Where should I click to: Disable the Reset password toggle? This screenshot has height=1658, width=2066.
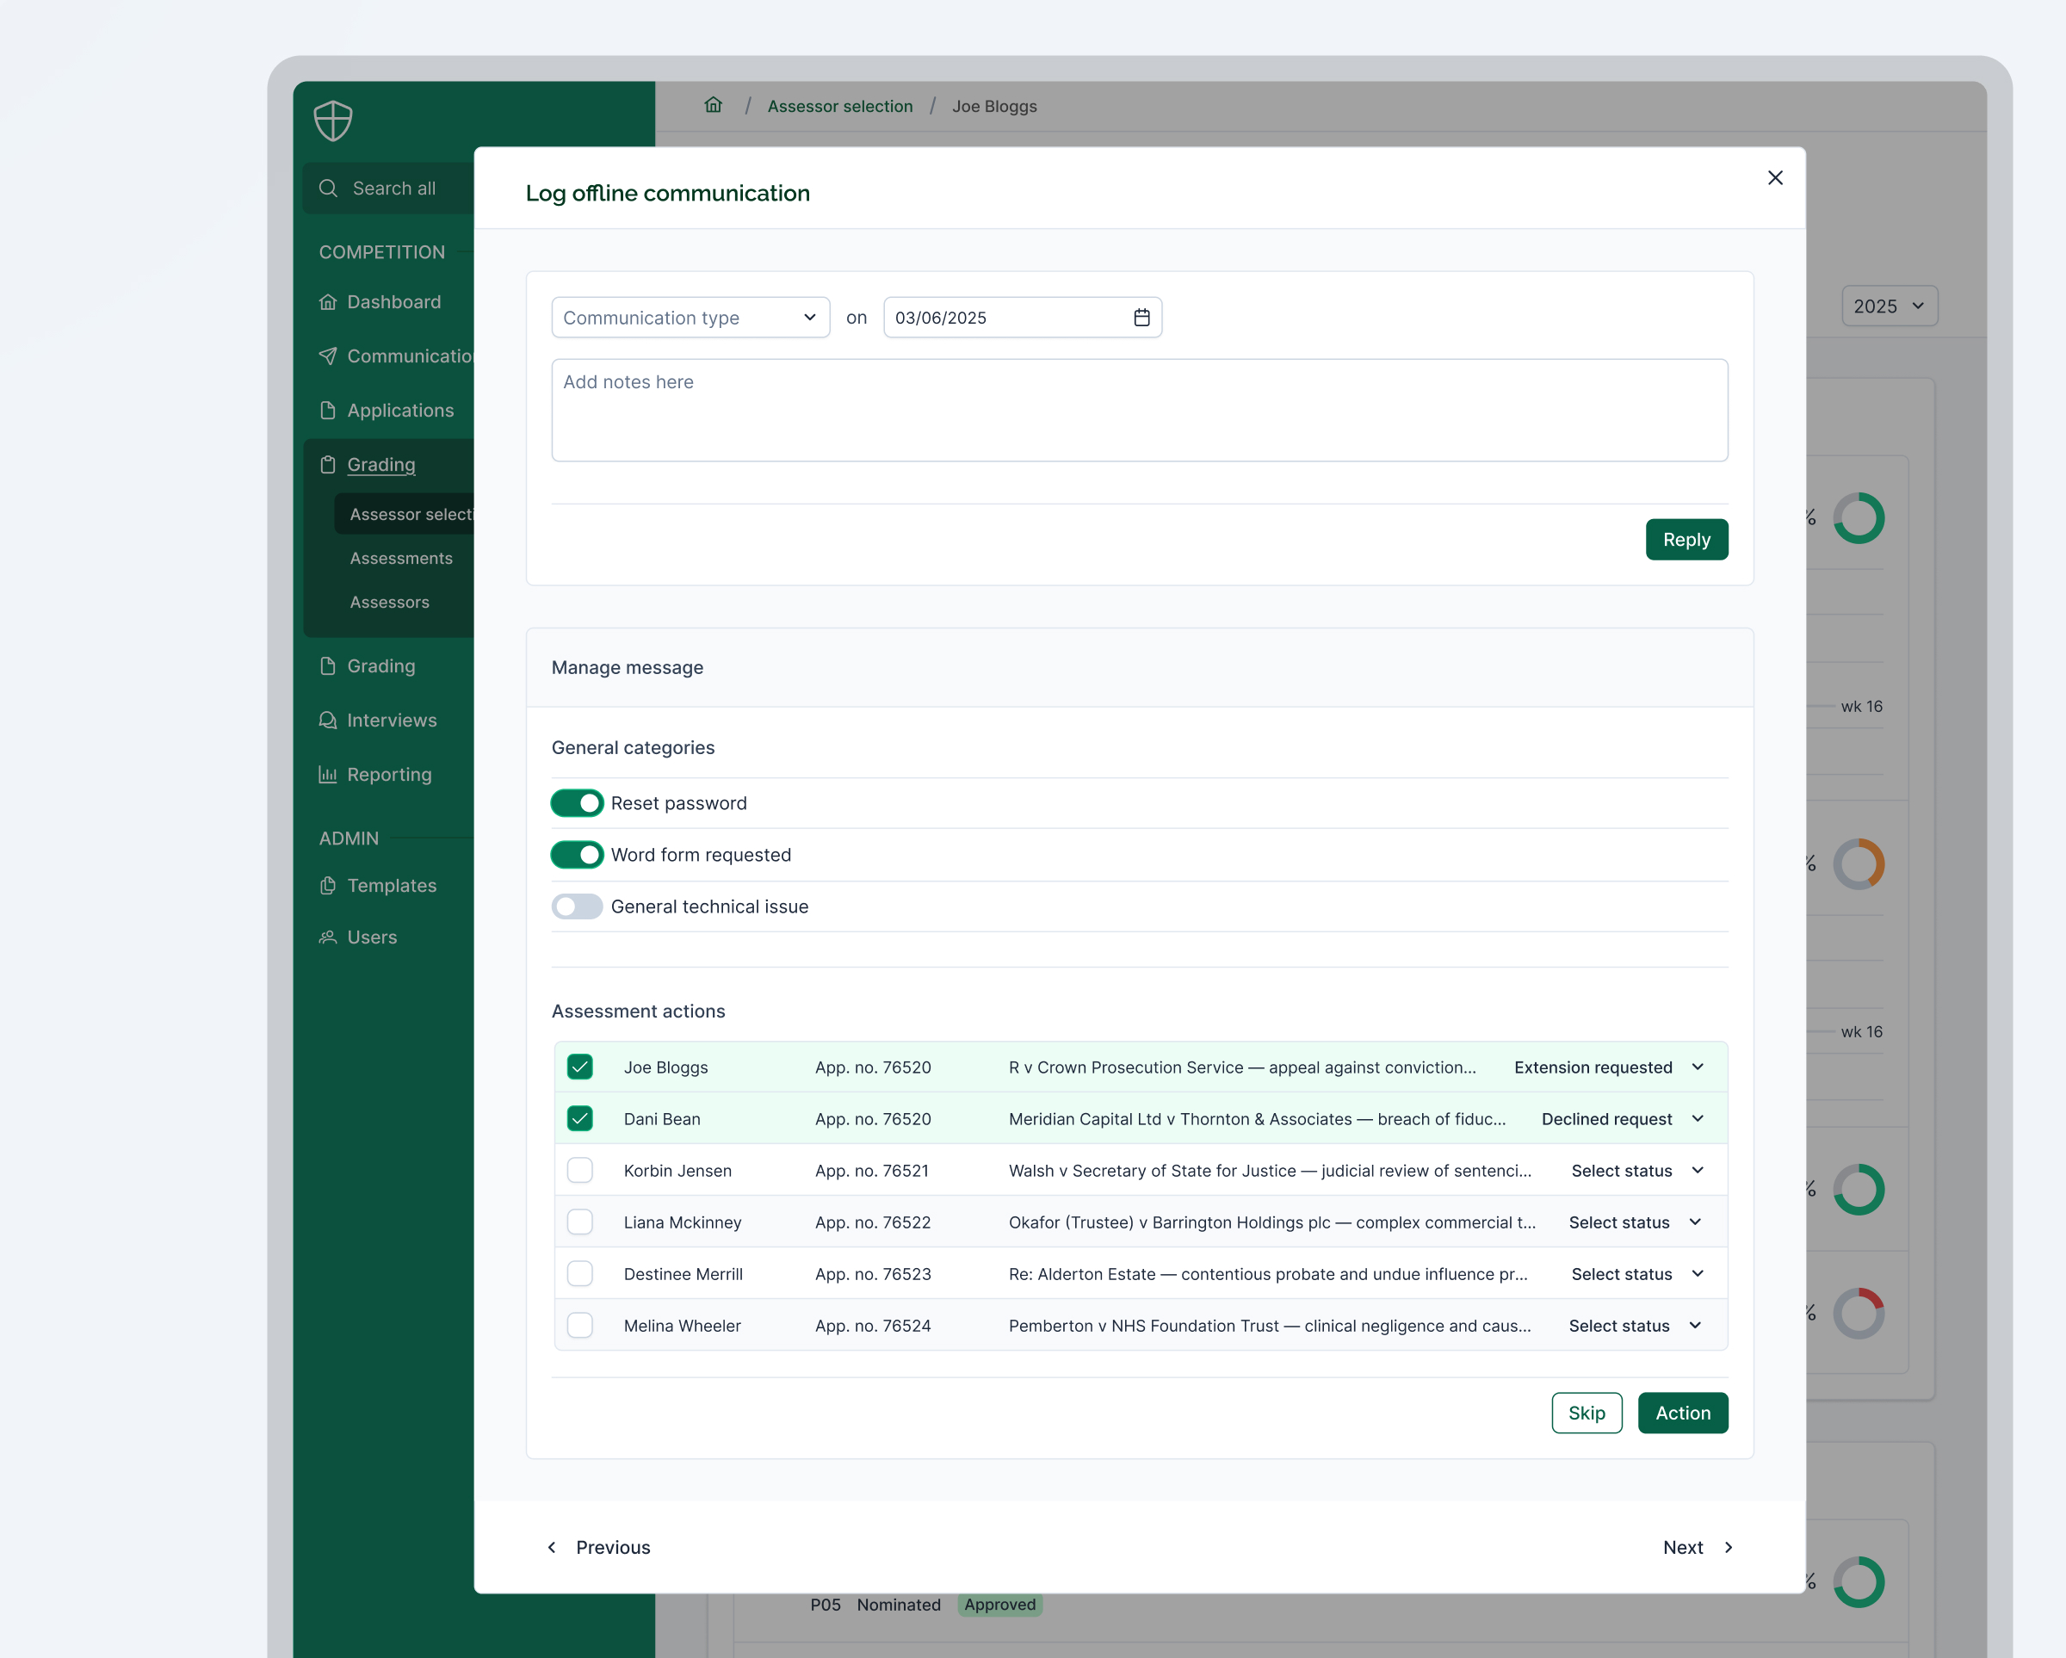577,803
